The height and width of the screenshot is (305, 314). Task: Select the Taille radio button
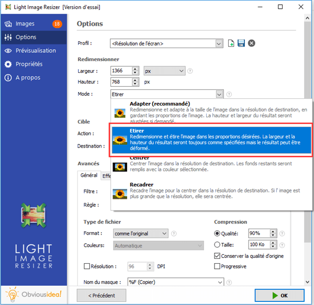click(x=217, y=245)
